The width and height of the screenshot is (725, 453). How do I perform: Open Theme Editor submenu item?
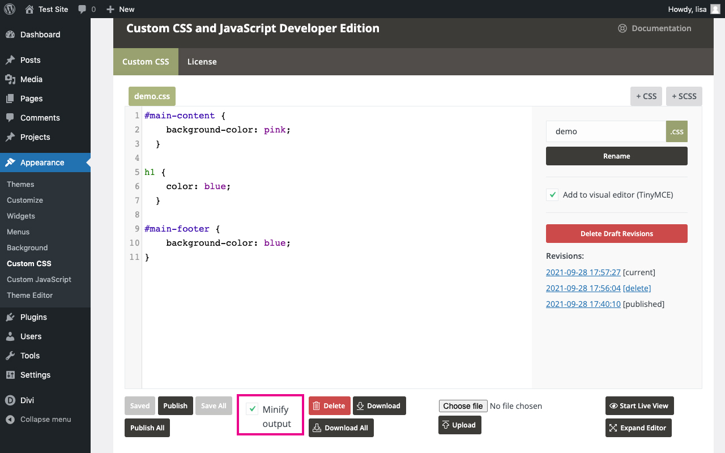[x=29, y=295]
